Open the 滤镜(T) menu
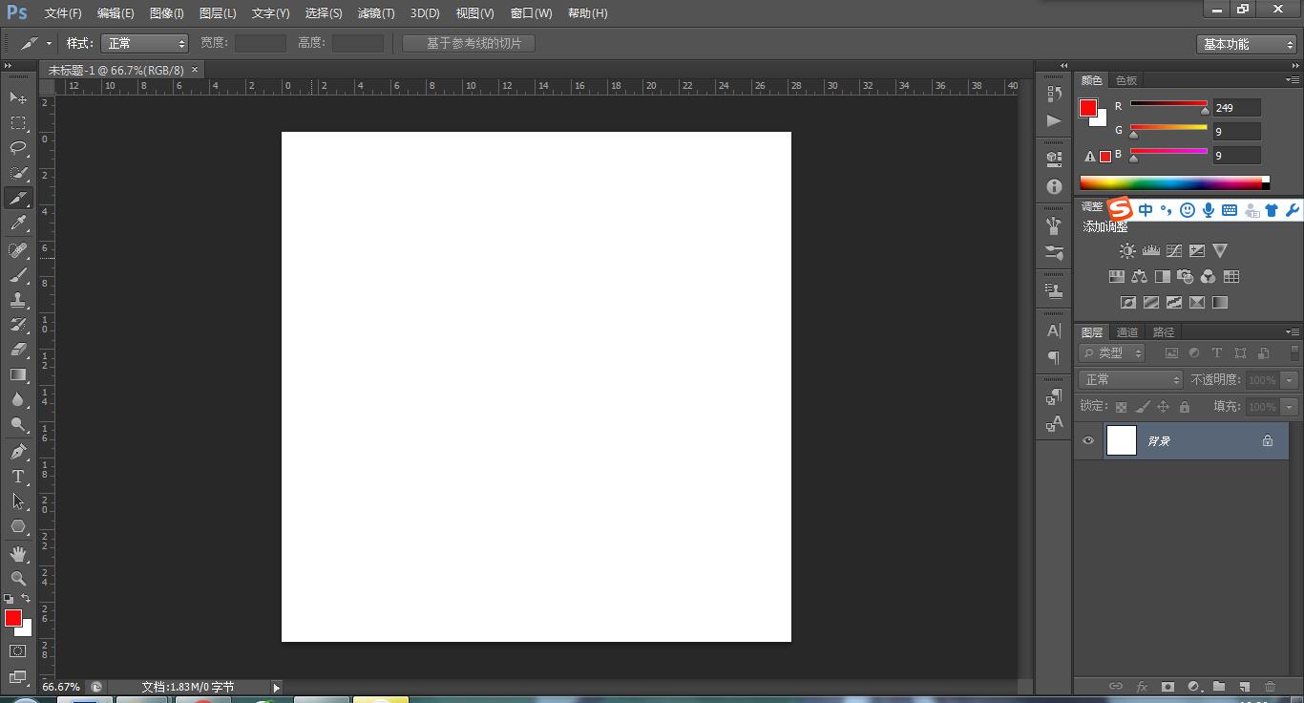The image size is (1304, 703). 375,13
